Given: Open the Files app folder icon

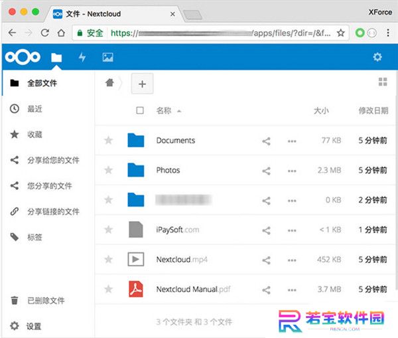Looking at the screenshot, I should [56, 57].
